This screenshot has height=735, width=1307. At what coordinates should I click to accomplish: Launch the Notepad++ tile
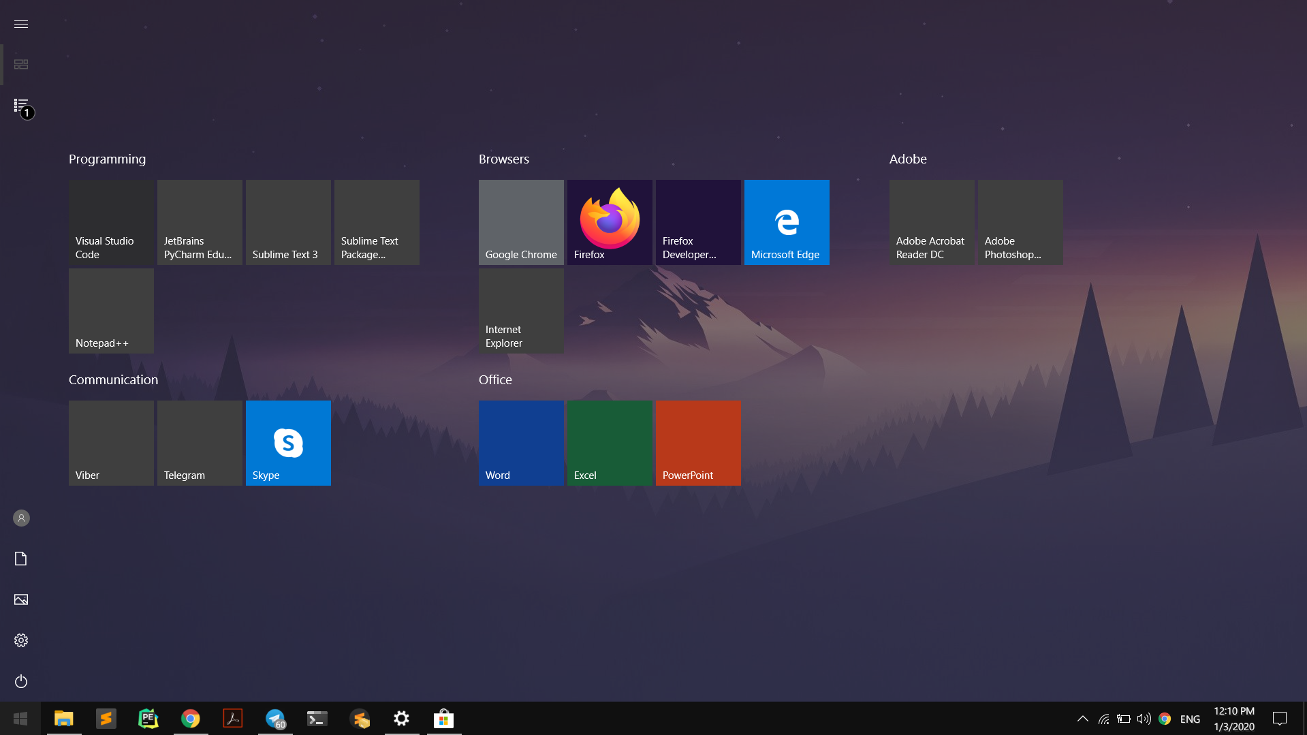[111, 311]
